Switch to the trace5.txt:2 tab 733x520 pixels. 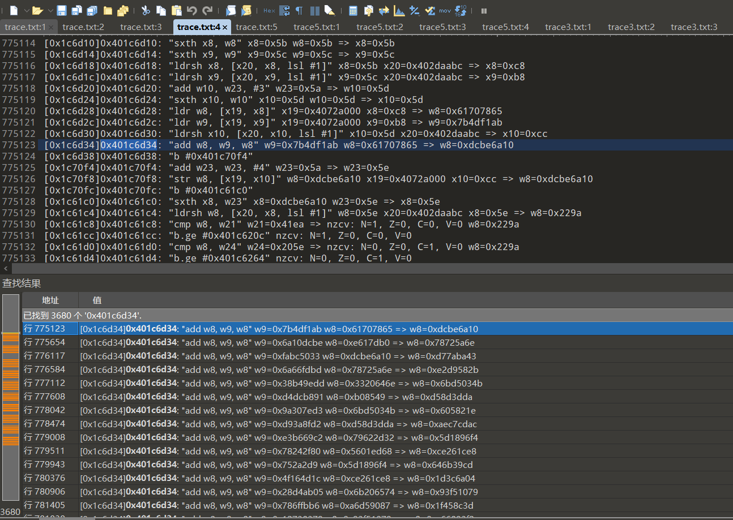[380, 27]
